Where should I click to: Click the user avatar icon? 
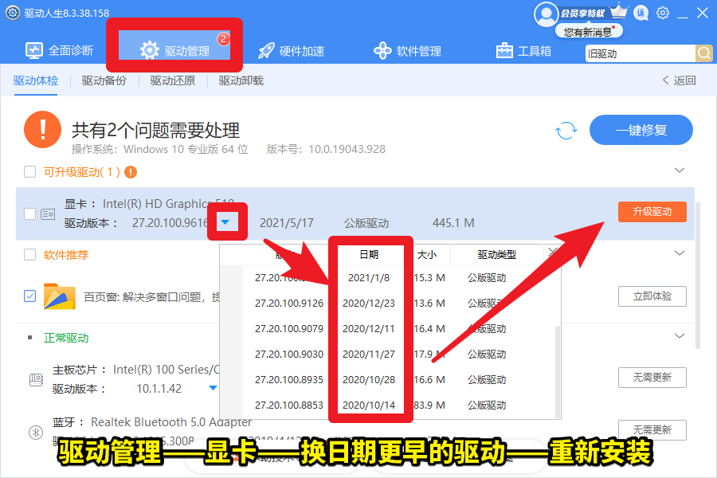(x=546, y=14)
